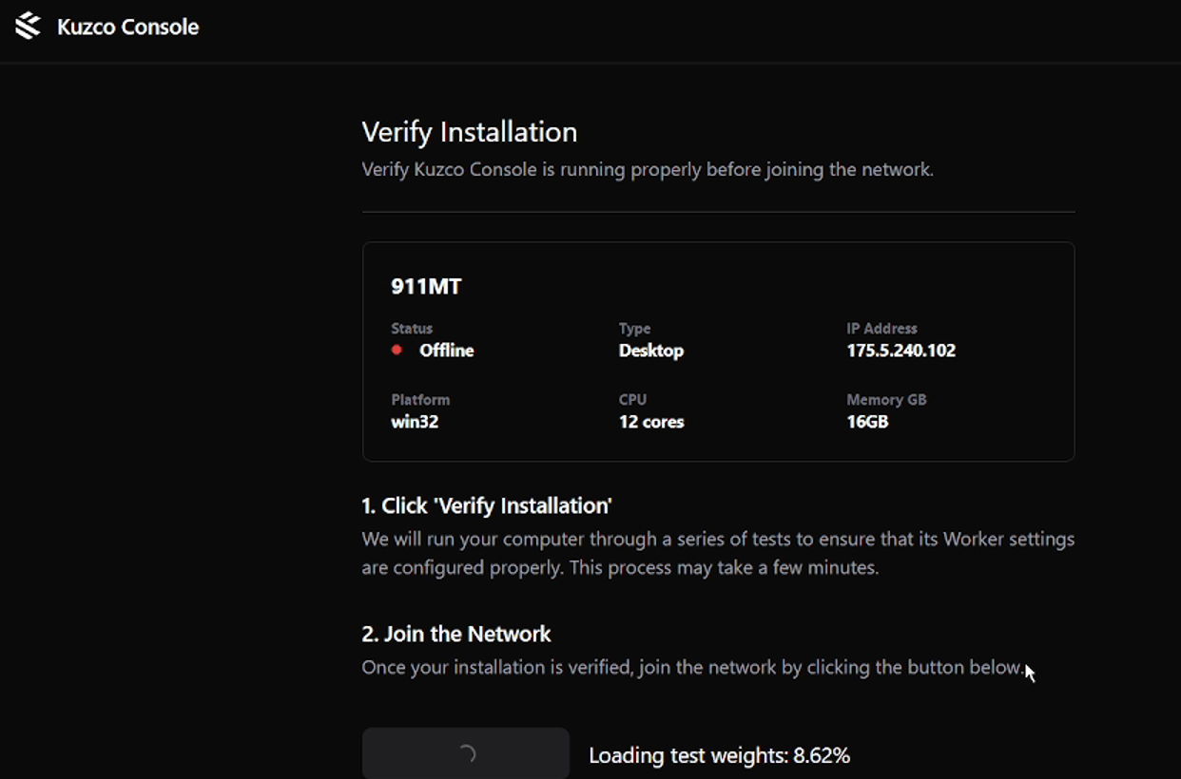
Task: Click the Verify Installation heading
Action: [x=470, y=131]
